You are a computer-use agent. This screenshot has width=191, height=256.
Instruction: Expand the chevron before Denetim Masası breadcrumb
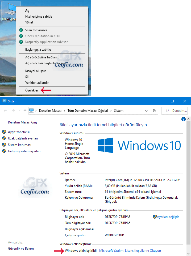[x=36, y=111]
